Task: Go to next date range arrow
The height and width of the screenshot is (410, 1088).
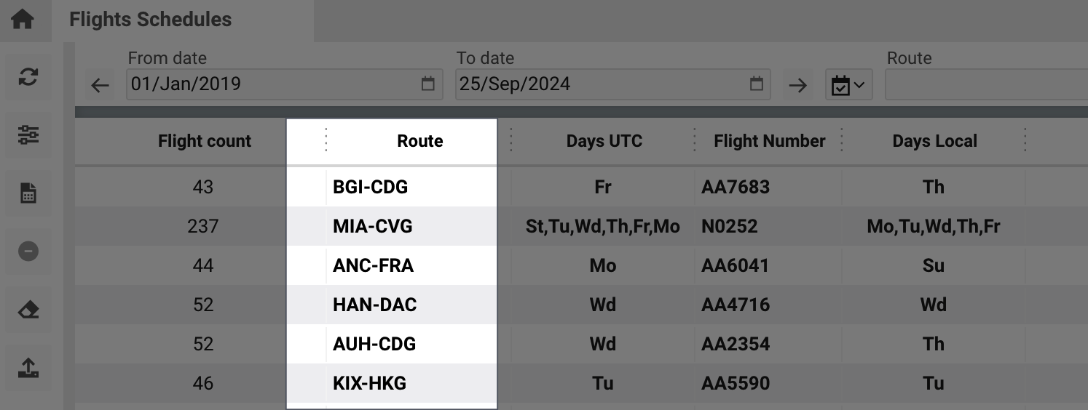Action: (798, 85)
